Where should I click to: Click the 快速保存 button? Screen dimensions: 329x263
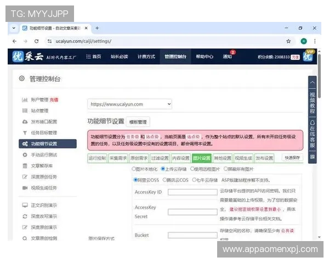coord(292,157)
